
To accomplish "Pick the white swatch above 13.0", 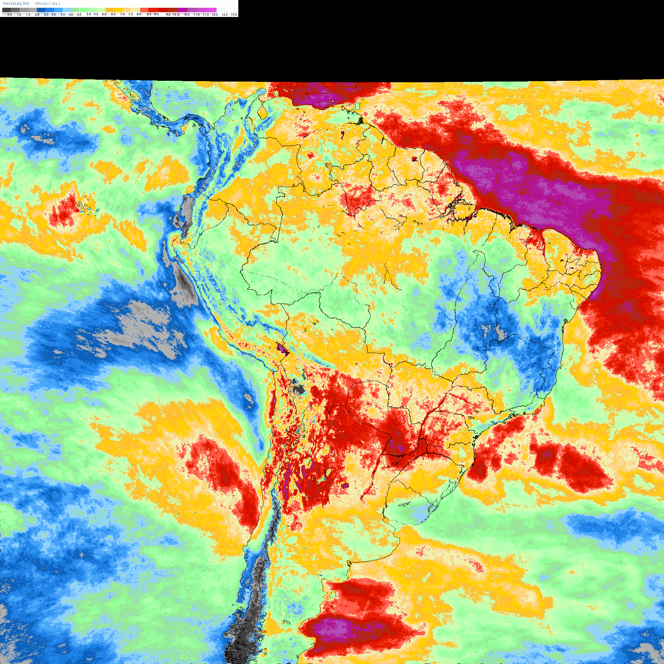I will pos(232,10).
